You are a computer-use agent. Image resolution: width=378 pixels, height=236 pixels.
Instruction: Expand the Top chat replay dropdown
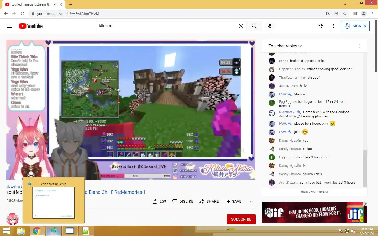tap(285, 46)
